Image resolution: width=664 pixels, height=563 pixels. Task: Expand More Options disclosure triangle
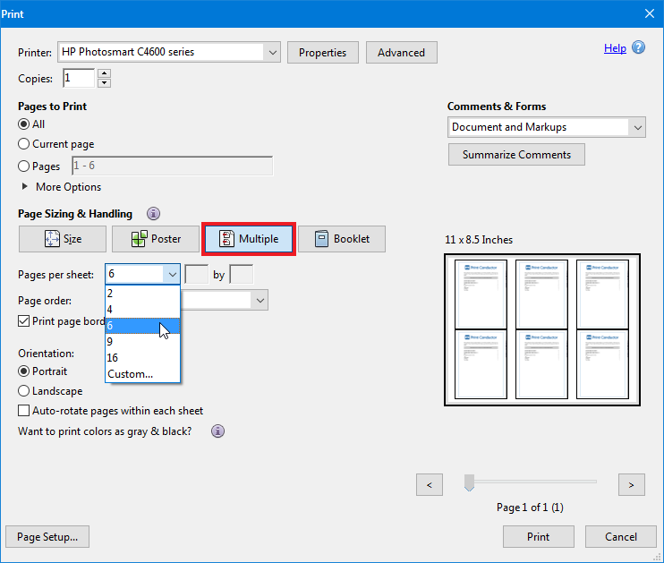(x=25, y=187)
